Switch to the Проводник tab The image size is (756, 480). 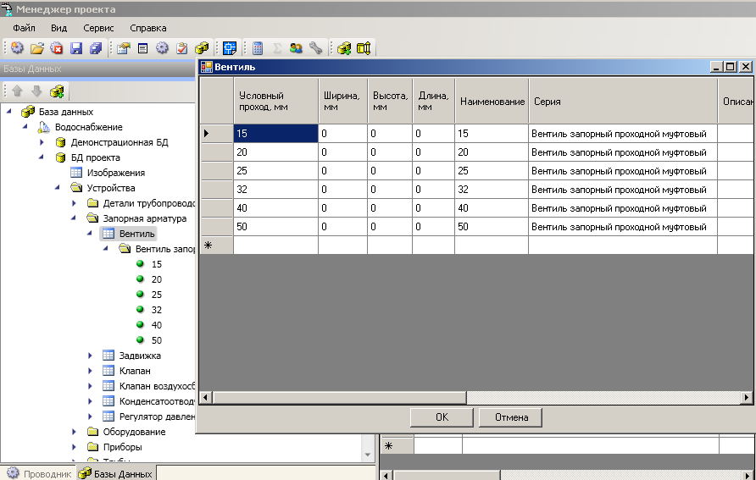click(39, 473)
